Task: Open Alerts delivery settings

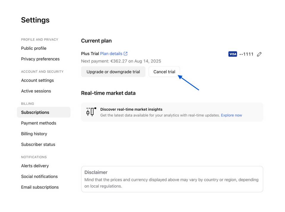Action: pyautogui.click(x=35, y=166)
